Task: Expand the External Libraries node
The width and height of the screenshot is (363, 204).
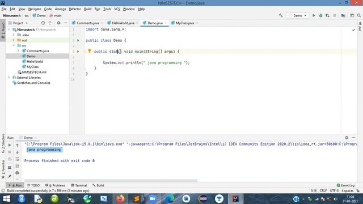Action: 9,78
